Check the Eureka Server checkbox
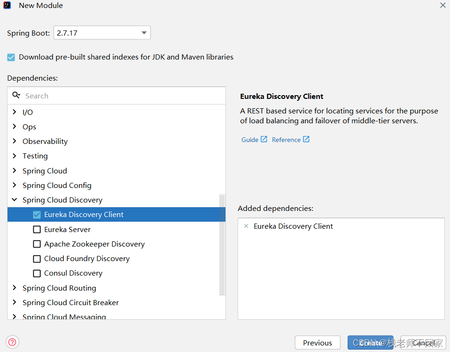 coord(37,229)
